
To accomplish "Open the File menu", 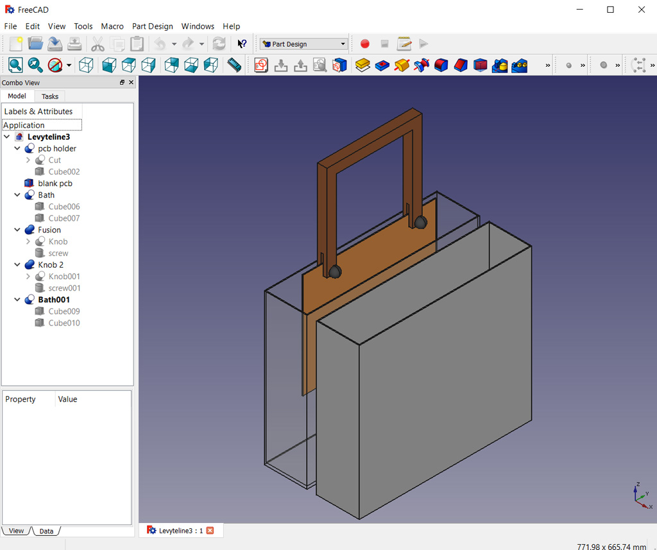I will pos(10,26).
